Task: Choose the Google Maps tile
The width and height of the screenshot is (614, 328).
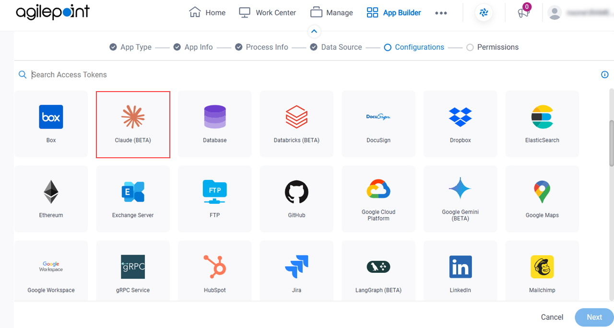Action: tap(542, 199)
